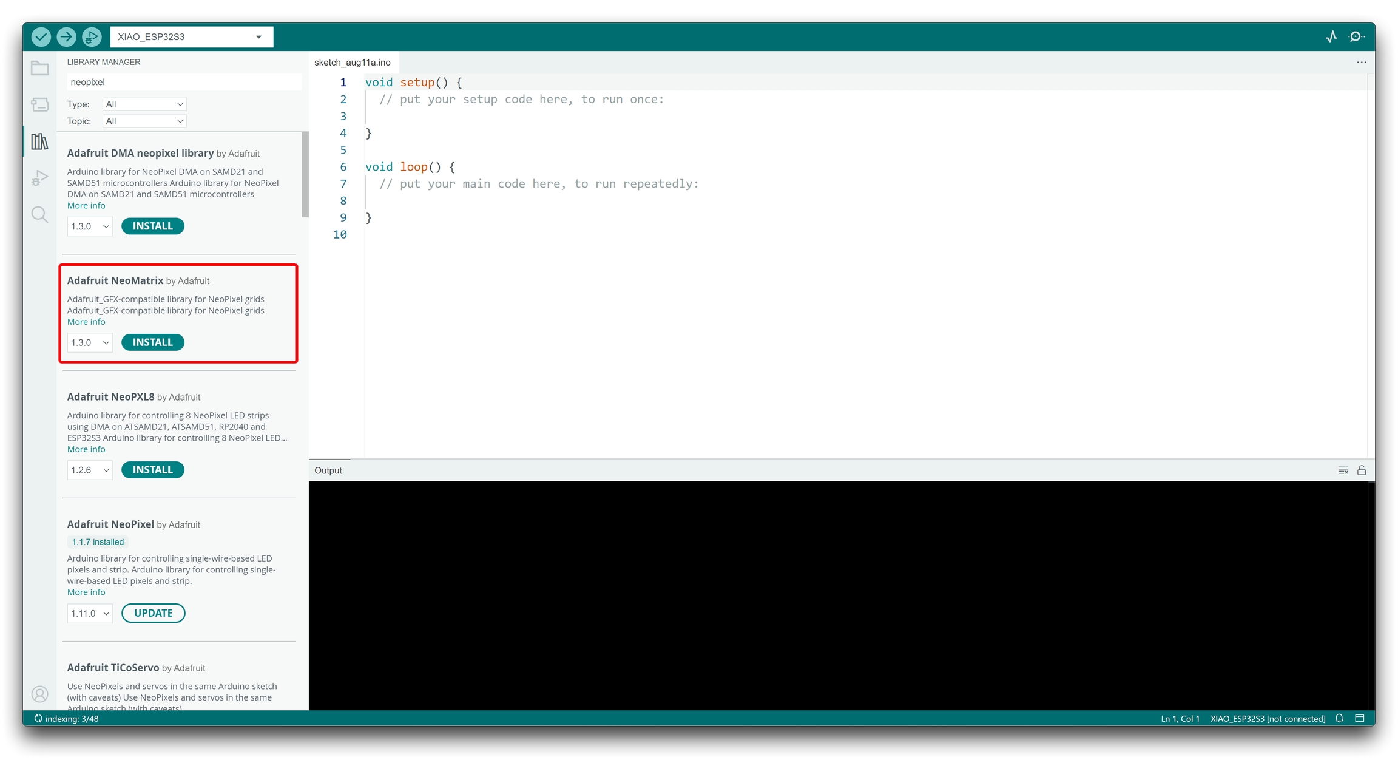Click the void loop() code line
Viewport: 1398px width, 760px height.
(410, 167)
